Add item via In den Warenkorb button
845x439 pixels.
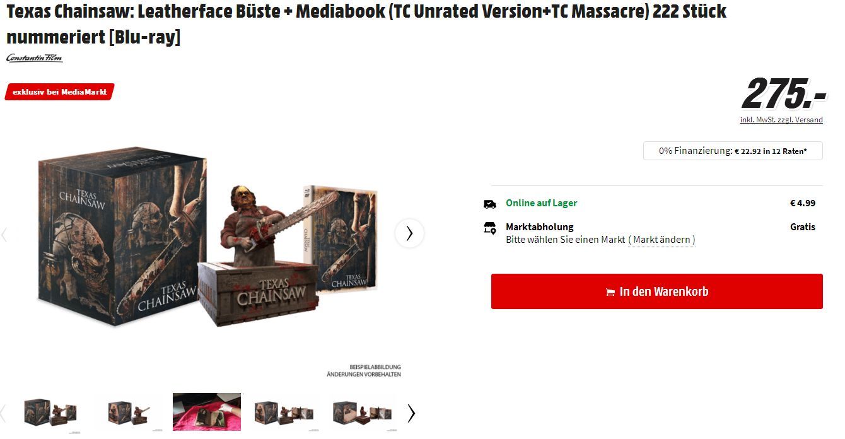(x=656, y=291)
